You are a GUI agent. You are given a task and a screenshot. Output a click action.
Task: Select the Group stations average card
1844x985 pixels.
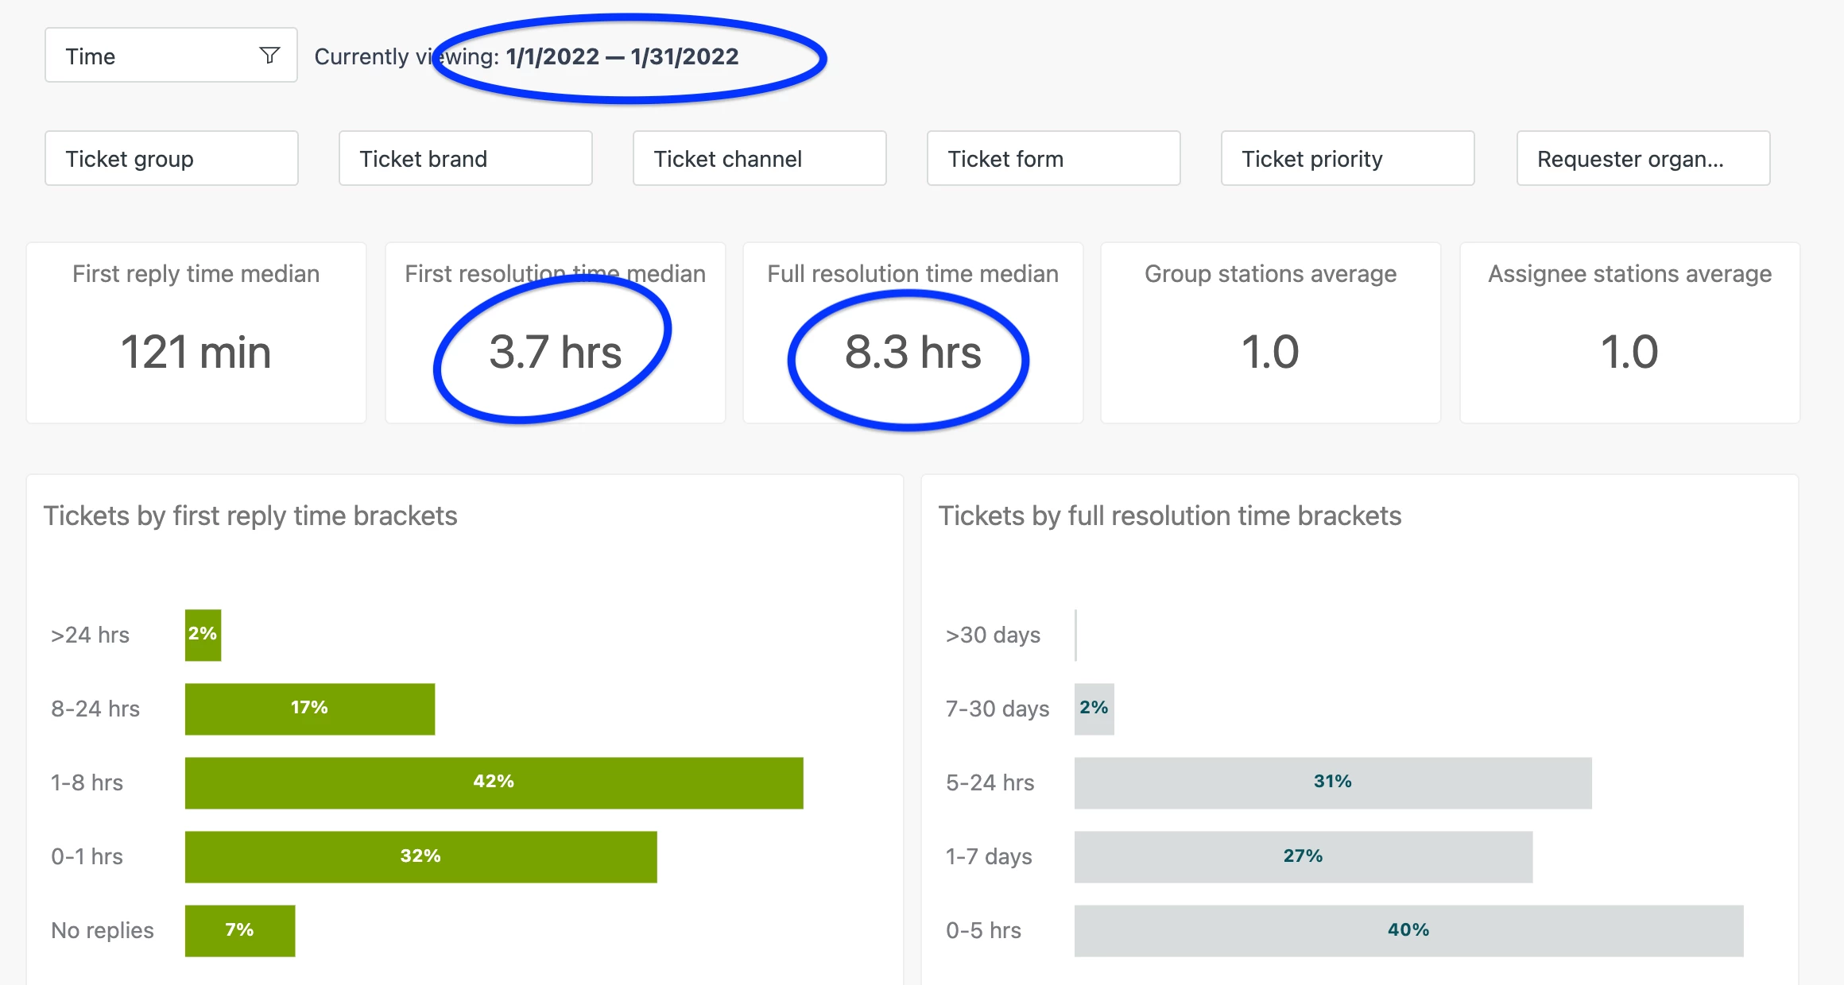[x=1270, y=333]
